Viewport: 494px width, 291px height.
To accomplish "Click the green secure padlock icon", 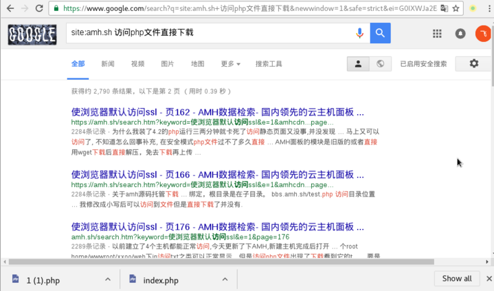I will pos(56,9).
